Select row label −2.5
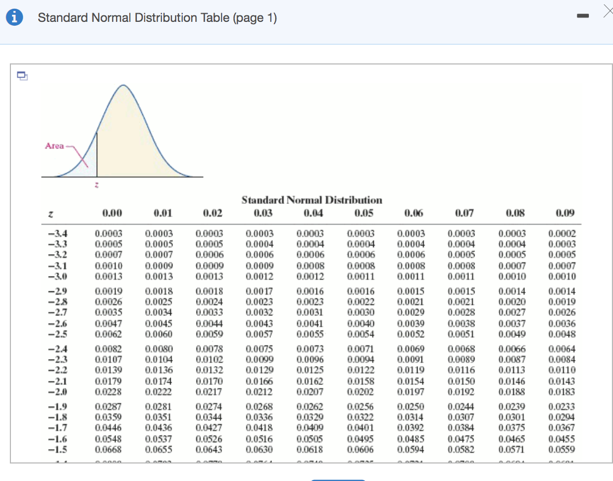This screenshot has height=481, width=613. pyautogui.click(x=57, y=334)
